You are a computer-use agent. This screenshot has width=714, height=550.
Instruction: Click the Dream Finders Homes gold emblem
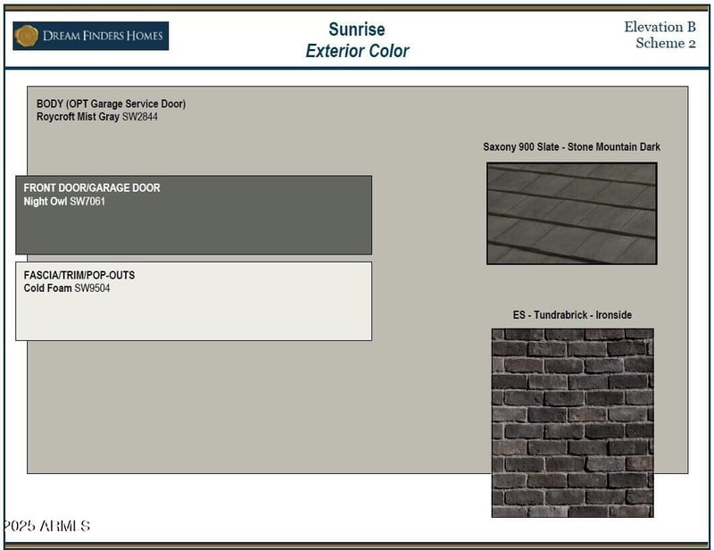pos(27,36)
